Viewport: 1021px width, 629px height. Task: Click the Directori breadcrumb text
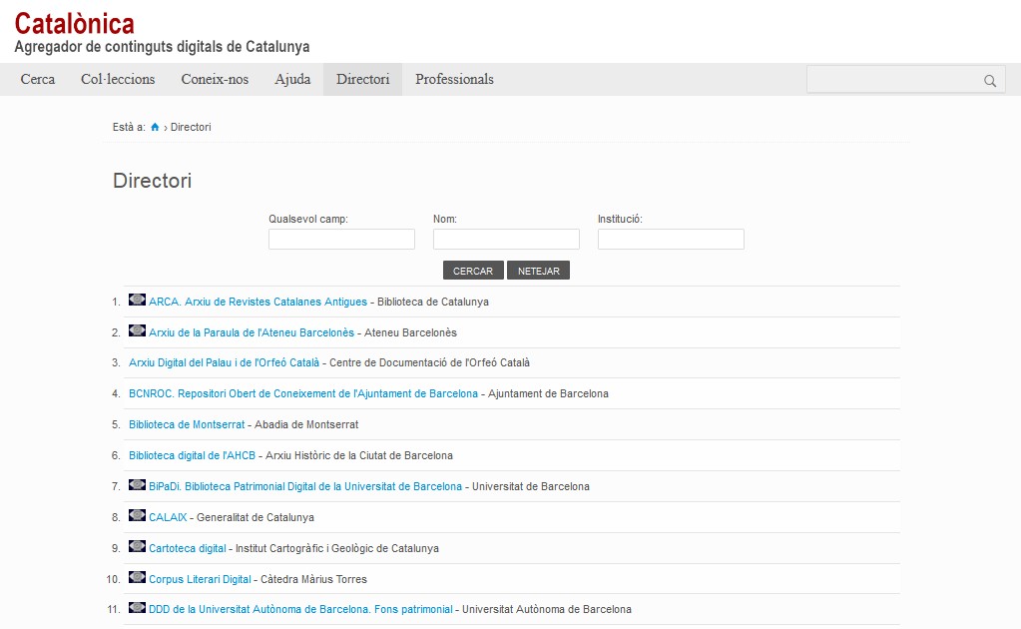191,127
